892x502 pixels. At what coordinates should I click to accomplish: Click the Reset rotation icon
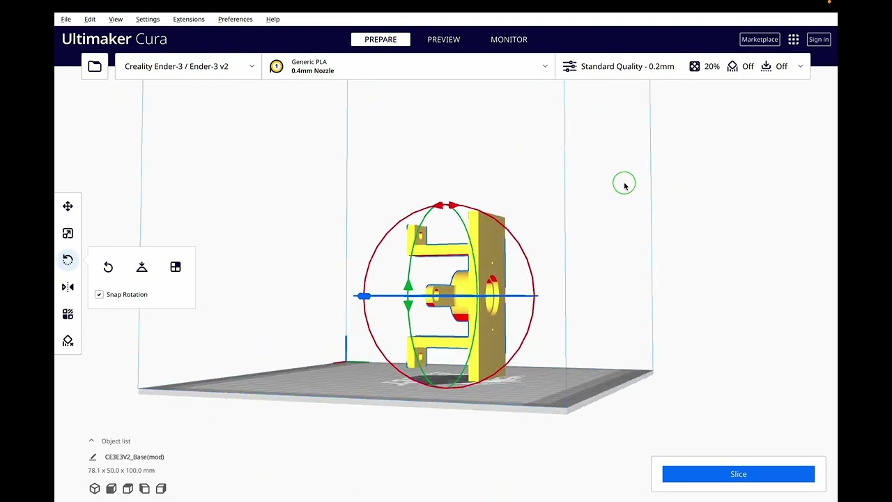pyautogui.click(x=108, y=267)
